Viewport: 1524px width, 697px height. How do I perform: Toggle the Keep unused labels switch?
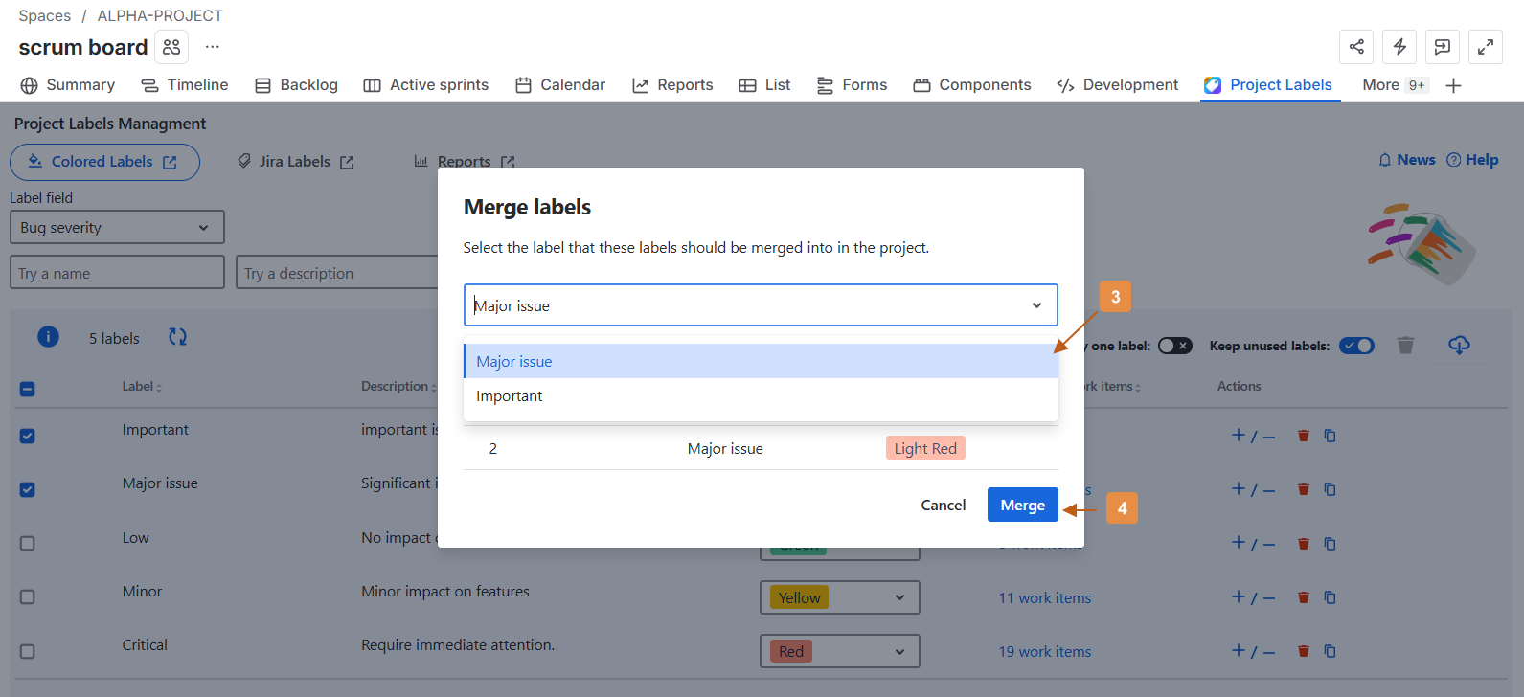click(1356, 346)
